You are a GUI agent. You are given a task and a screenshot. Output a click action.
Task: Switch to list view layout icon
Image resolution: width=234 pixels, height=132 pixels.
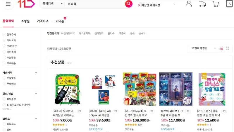coord(221,48)
